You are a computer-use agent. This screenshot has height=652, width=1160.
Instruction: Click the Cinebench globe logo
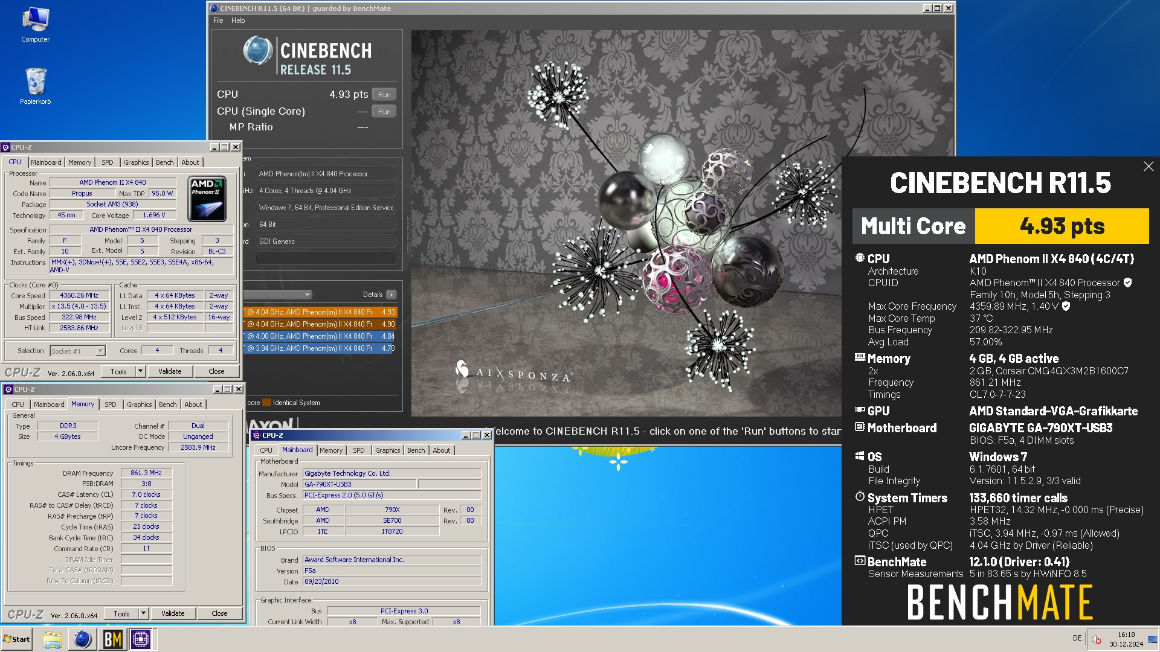point(257,51)
